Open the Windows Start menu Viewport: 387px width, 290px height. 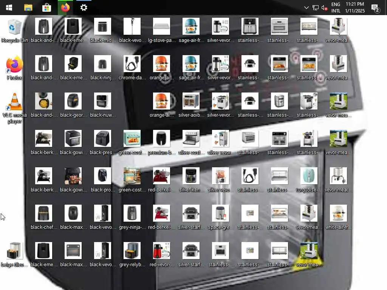[x=9, y=8]
